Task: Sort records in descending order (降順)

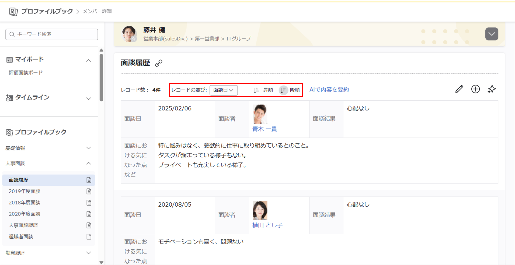Action: tap(290, 90)
